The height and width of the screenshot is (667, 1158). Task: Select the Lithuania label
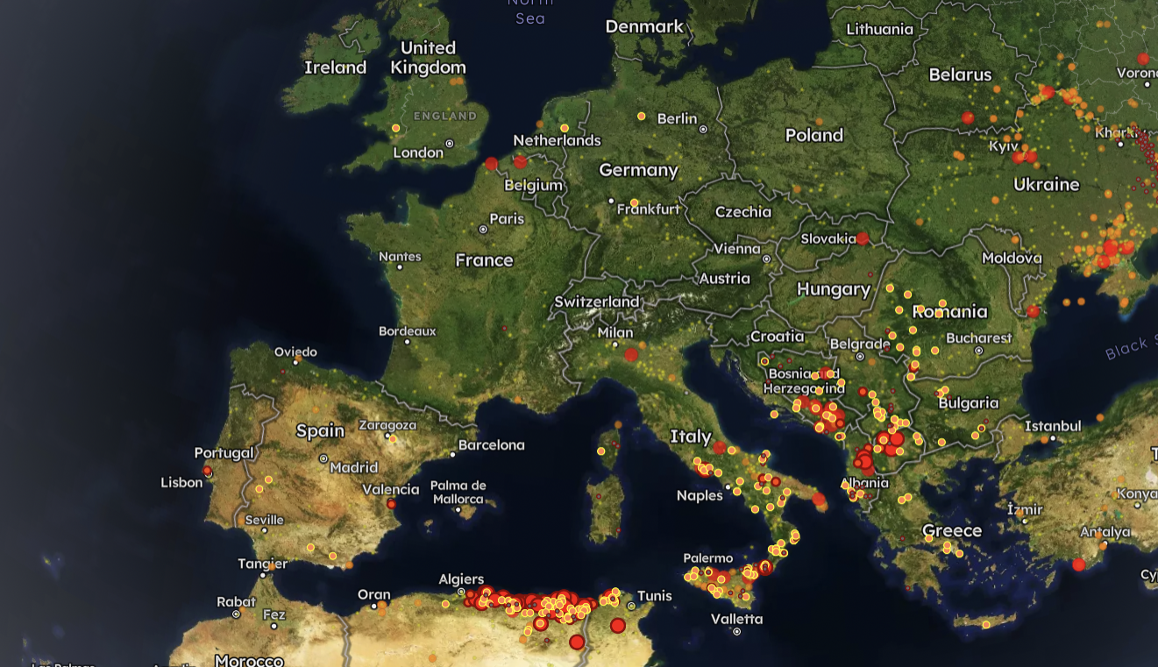(879, 29)
